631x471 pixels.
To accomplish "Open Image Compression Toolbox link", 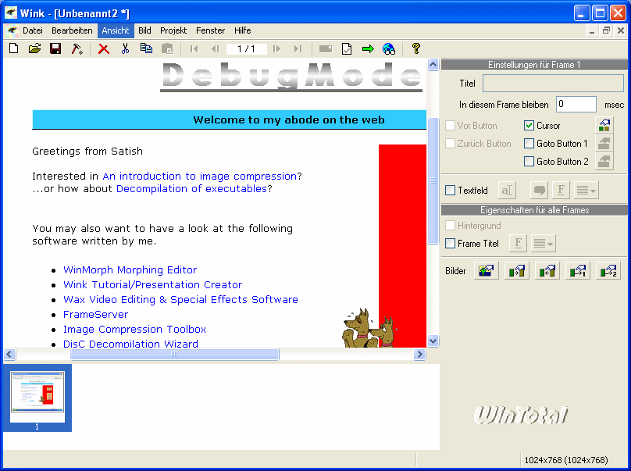I will (134, 330).
